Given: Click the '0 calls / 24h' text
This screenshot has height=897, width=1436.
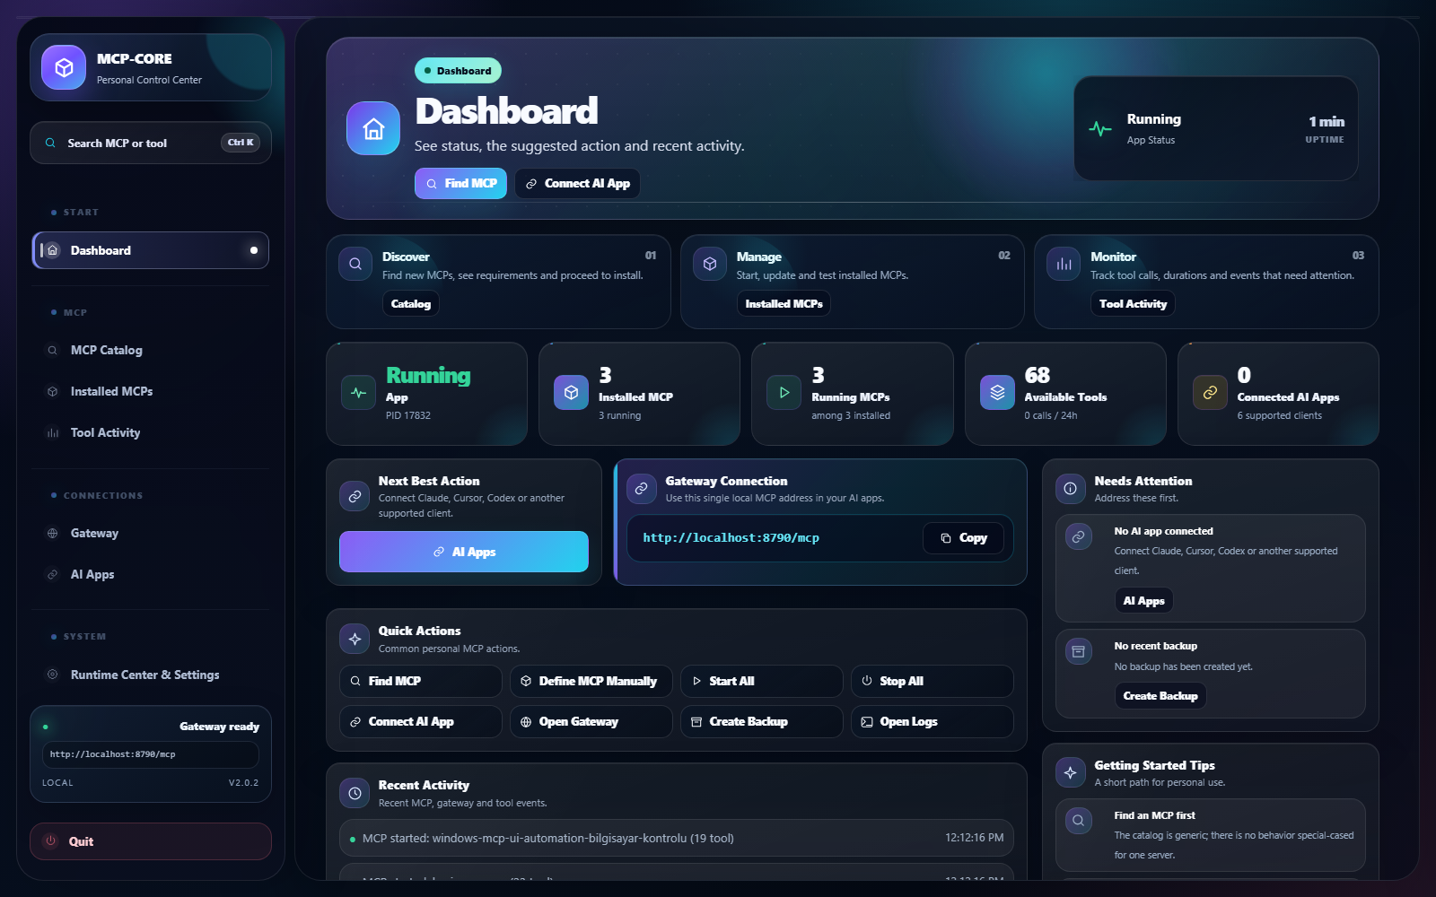Looking at the screenshot, I should pos(1051,415).
